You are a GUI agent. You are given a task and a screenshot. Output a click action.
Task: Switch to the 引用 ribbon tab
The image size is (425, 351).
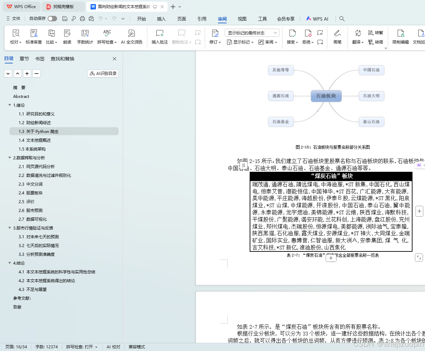(202, 19)
